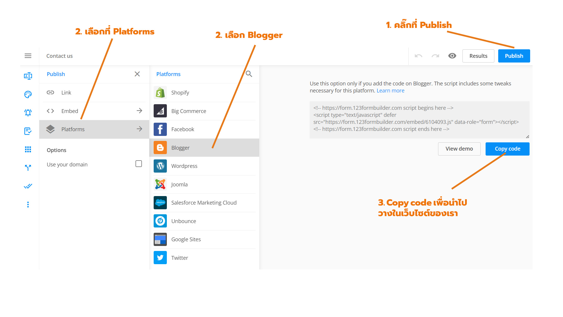Open the hamburger menu icon

click(28, 56)
